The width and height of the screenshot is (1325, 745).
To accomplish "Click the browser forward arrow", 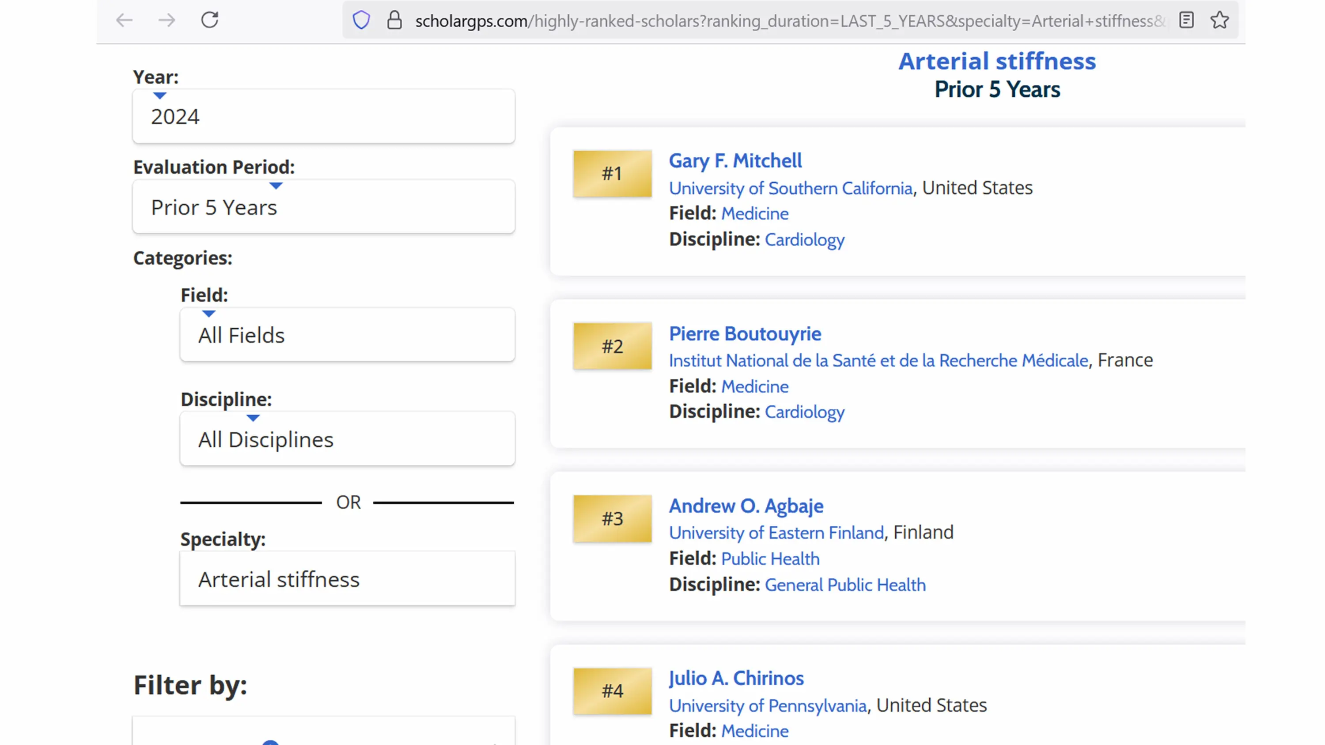I will 167,21.
